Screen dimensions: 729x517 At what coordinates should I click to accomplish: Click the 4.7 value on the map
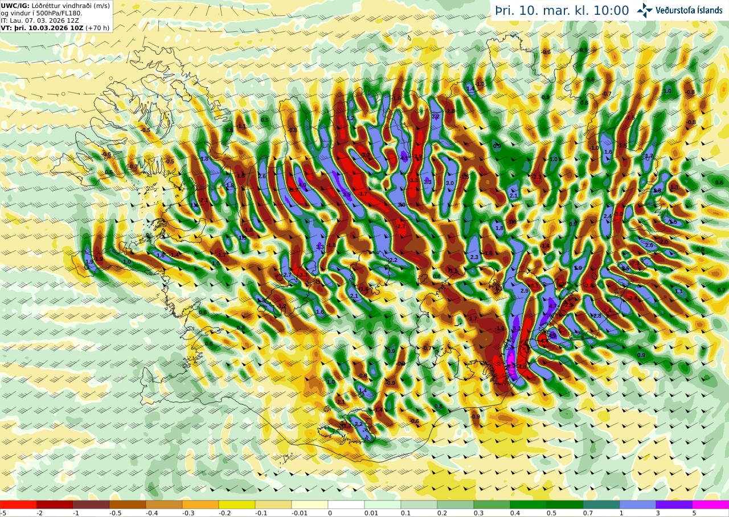click(552, 306)
